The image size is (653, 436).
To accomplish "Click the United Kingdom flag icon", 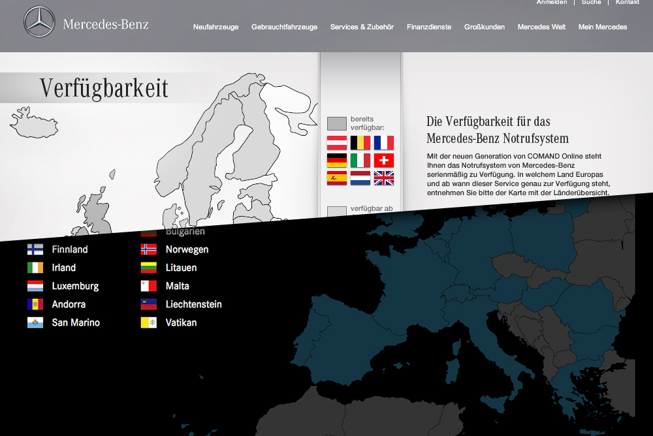I will pos(384,178).
